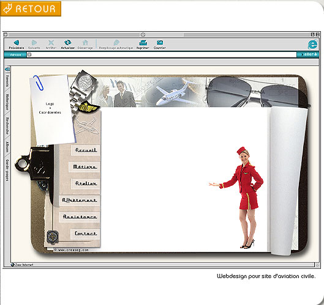
Task: Open the Contact menu link
Action: 85,233
